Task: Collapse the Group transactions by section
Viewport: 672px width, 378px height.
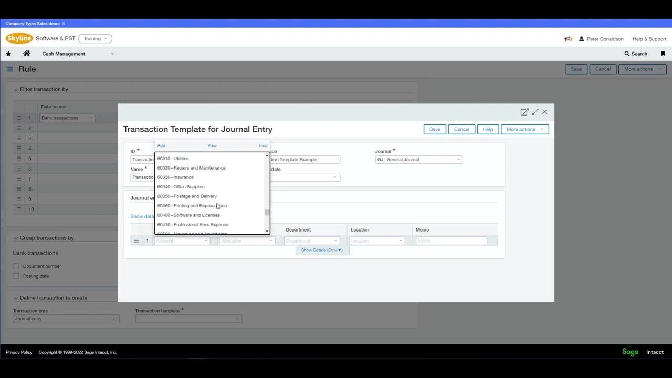Action: [16, 238]
